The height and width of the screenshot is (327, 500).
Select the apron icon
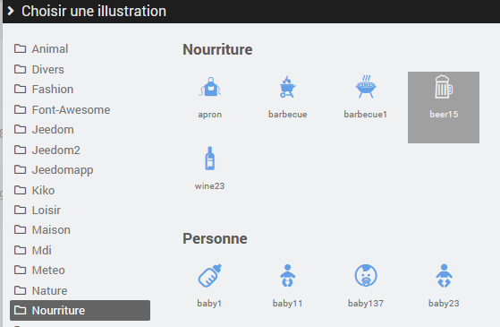(x=210, y=87)
